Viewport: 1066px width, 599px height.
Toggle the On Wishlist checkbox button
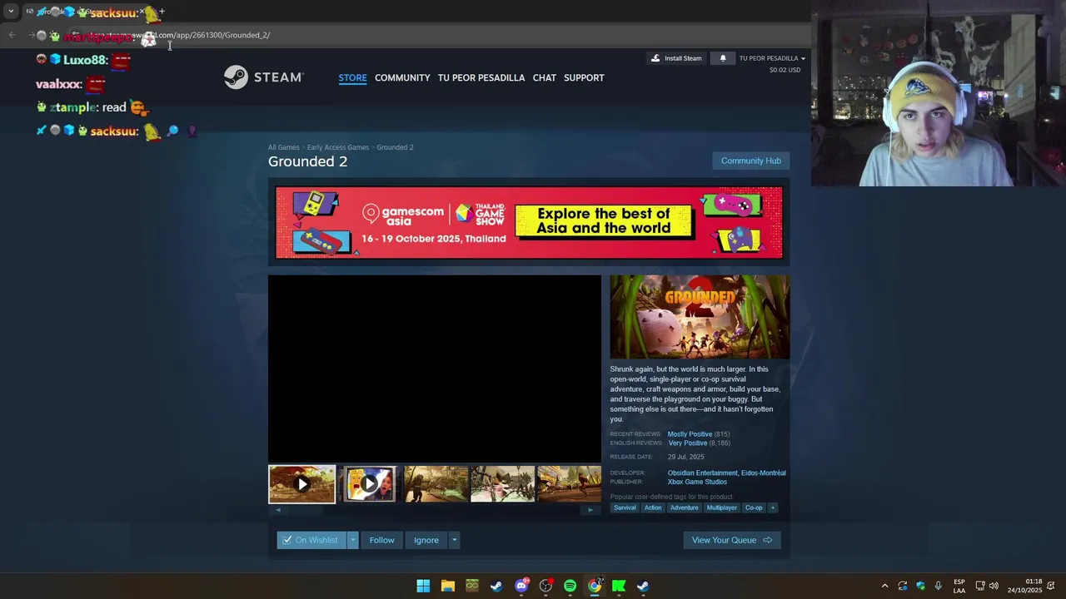point(311,540)
